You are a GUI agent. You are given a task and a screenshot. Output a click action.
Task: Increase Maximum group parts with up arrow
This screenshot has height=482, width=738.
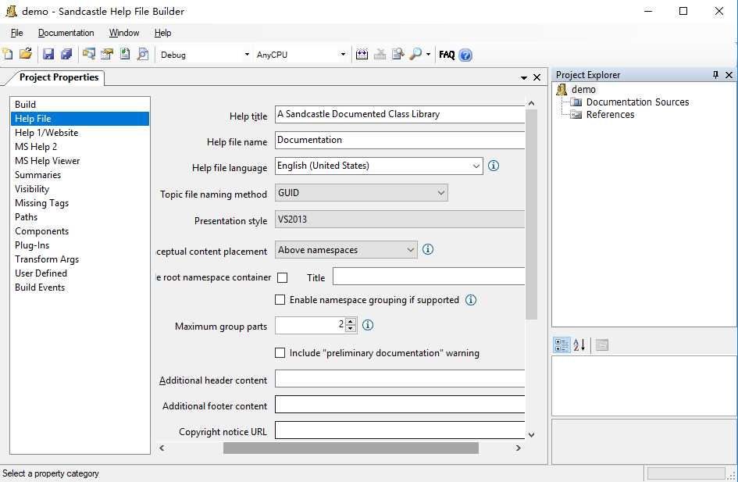point(351,322)
